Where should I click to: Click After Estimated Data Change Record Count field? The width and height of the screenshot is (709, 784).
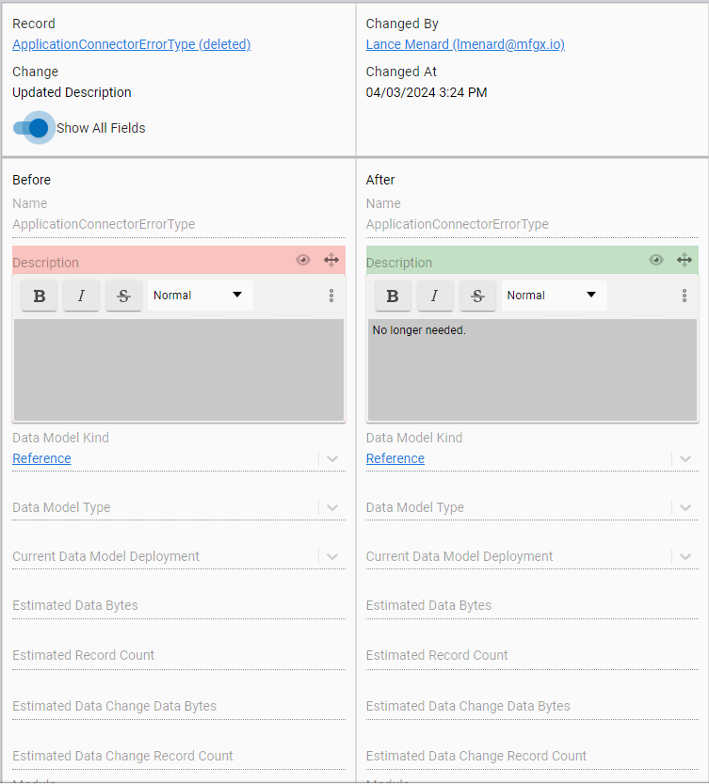click(532, 756)
